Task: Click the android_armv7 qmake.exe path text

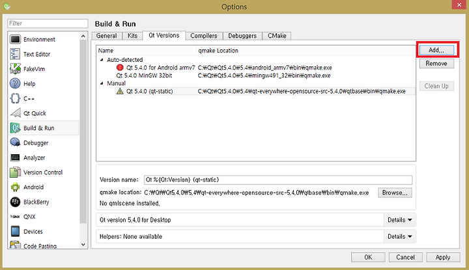Action: [x=264, y=68]
